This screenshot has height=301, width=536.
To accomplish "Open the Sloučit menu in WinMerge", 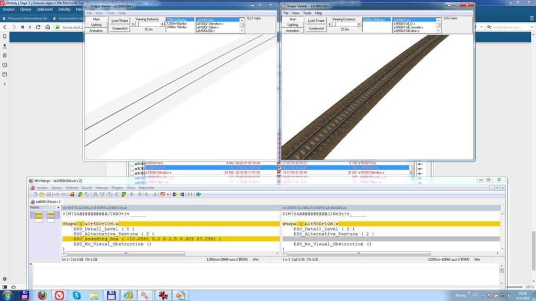I will pyautogui.click(x=86, y=188).
